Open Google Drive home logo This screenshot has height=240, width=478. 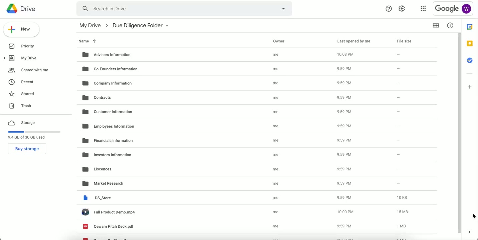click(21, 9)
